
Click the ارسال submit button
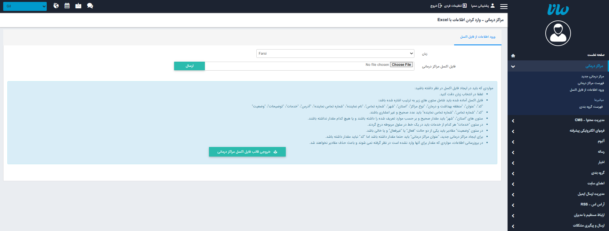(x=189, y=66)
